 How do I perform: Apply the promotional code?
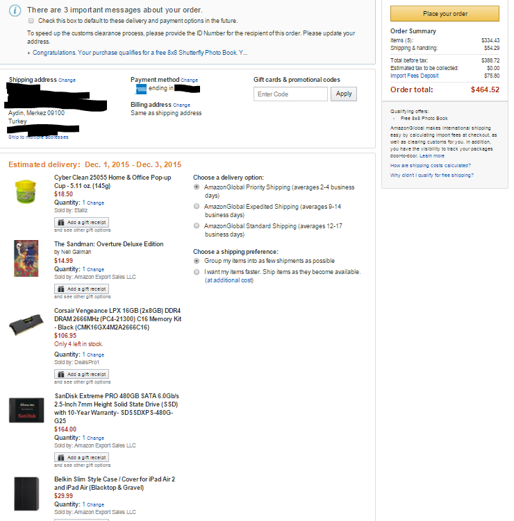pyautogui.click(x=344, y=94)
